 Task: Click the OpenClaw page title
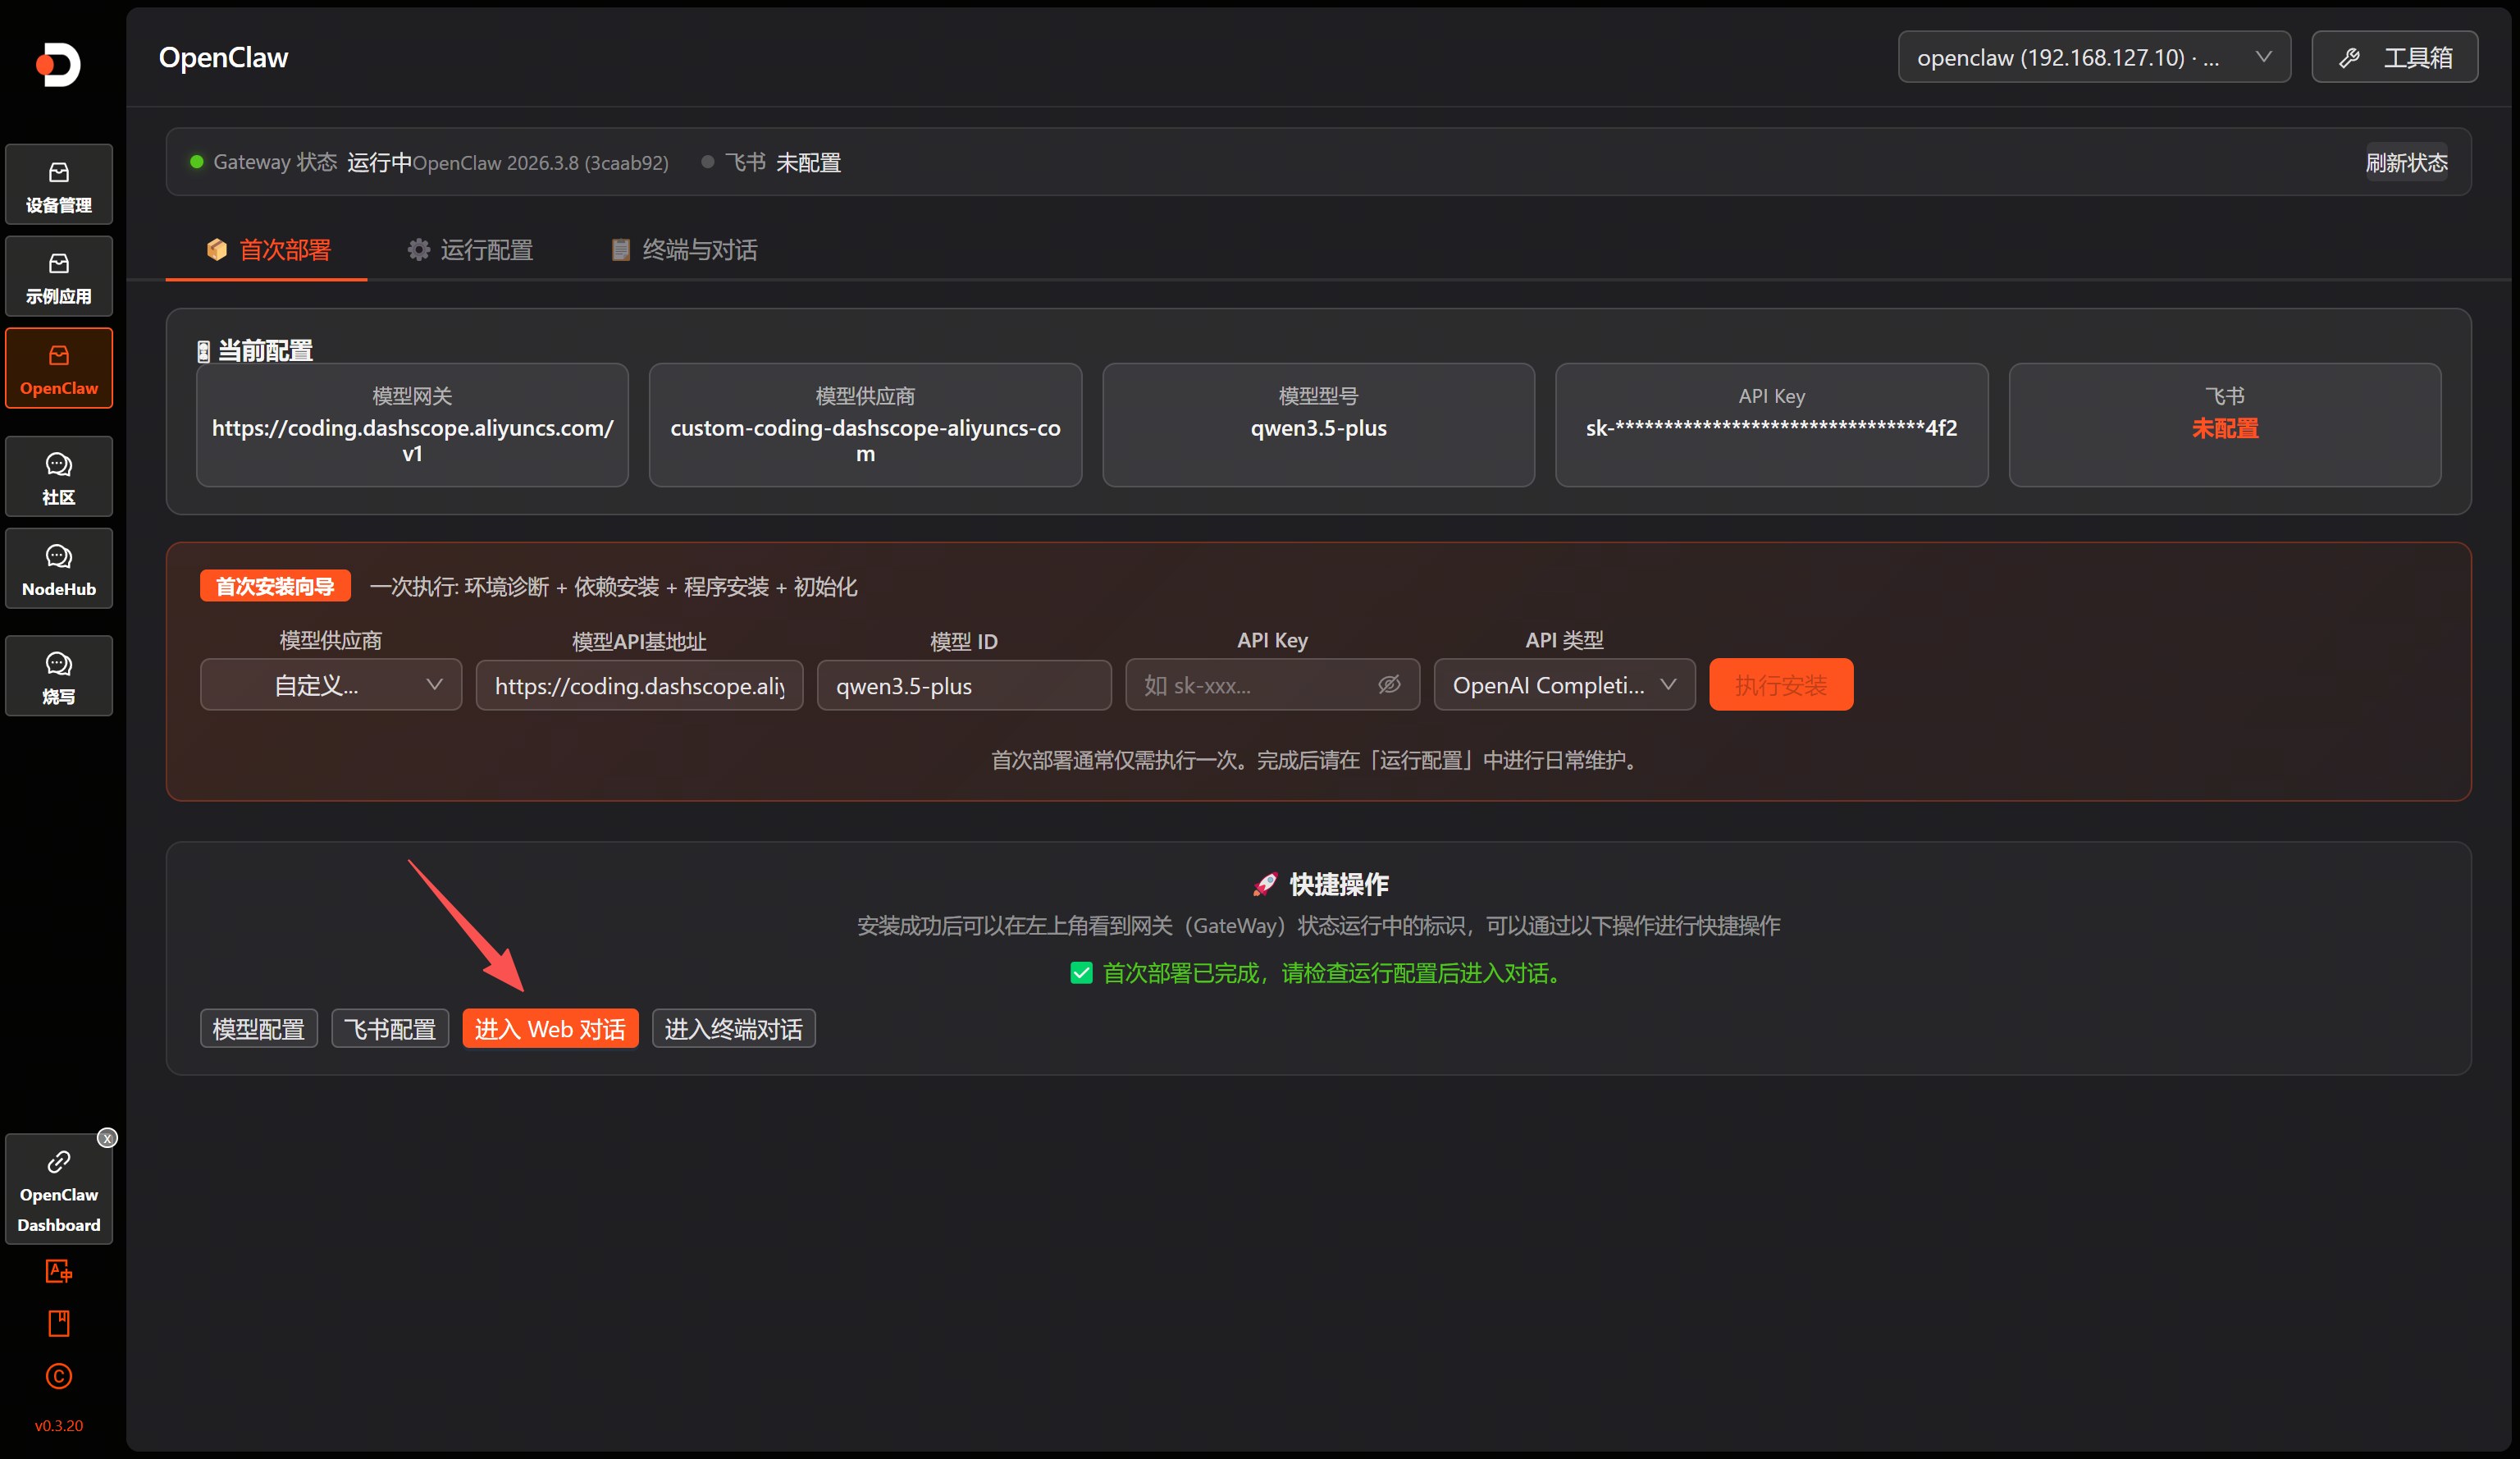pyautogui.click(x=223, y=58)
